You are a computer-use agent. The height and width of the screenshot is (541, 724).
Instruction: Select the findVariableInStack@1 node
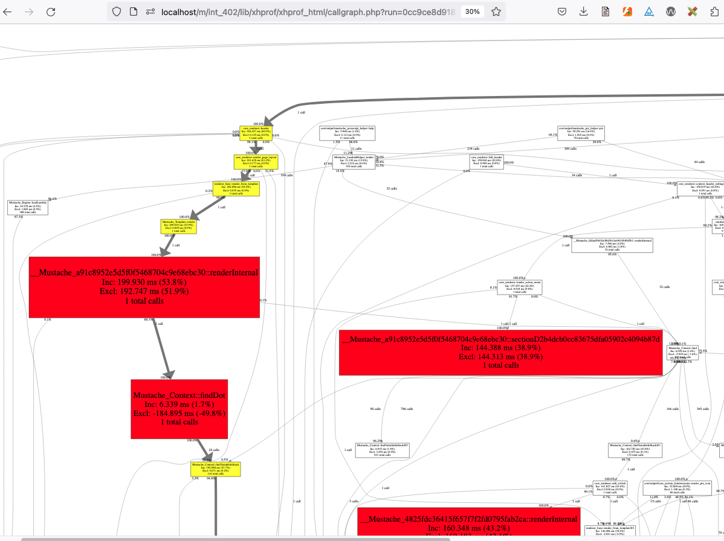635,450
